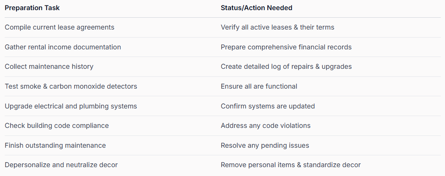Click "Address any code violations" cell

(x=266, y=126)
